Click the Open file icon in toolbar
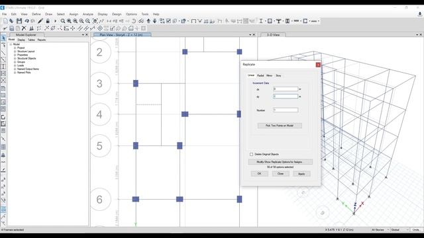This screenshot has height=238, width=424. (12, 21)
